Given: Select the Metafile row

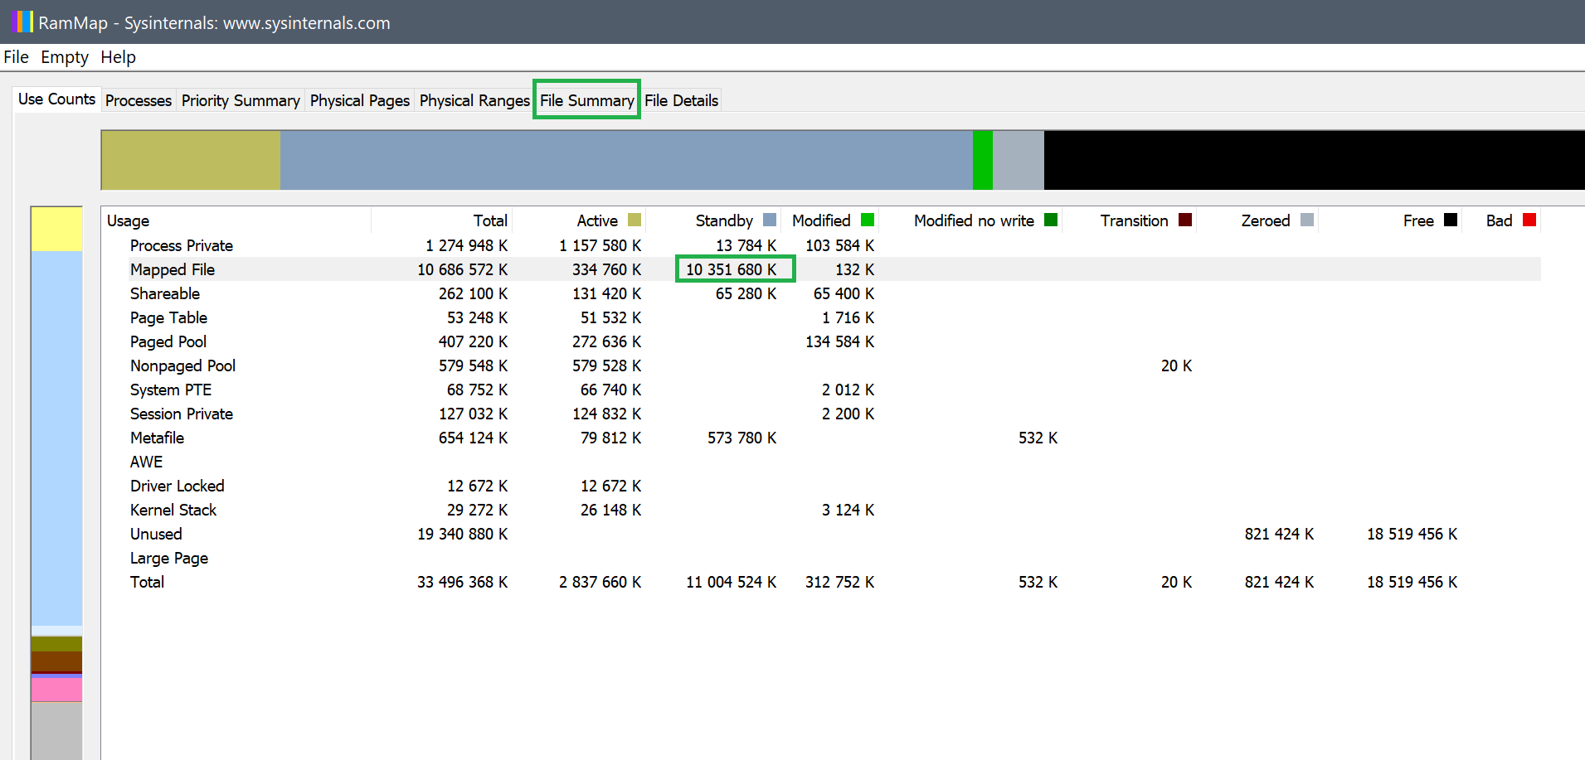Looking at the screenshot, I should [x=821, y=438].
